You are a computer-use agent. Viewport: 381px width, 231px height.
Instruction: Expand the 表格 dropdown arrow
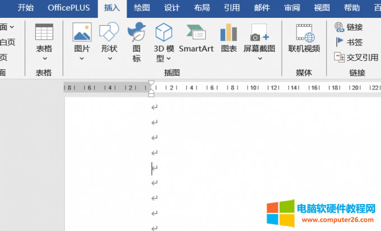44,58
